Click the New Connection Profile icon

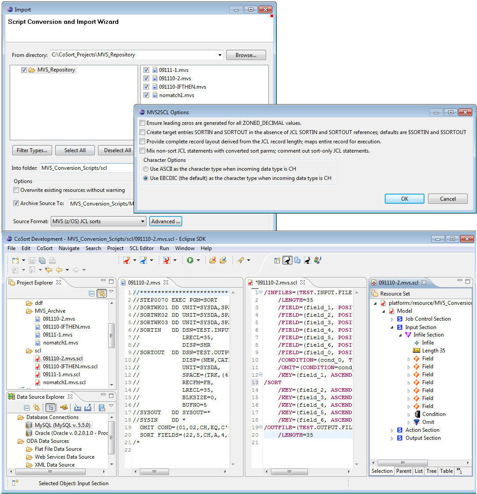tap(64, 408)
